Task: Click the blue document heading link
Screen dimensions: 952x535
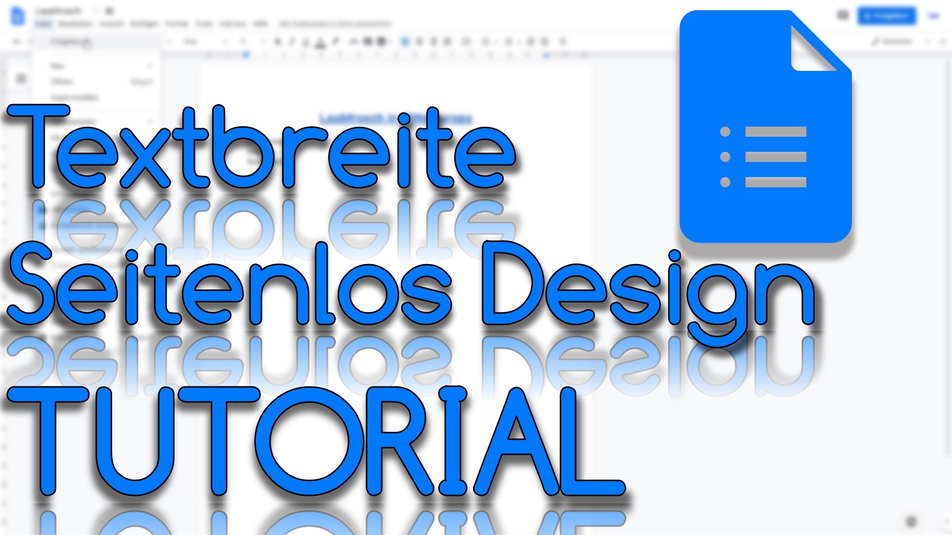Action: [396, 118]
